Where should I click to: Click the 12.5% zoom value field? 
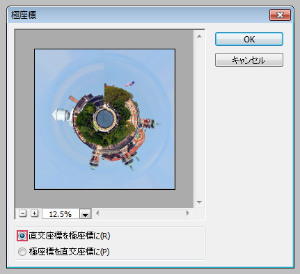[x=61, y=213]
